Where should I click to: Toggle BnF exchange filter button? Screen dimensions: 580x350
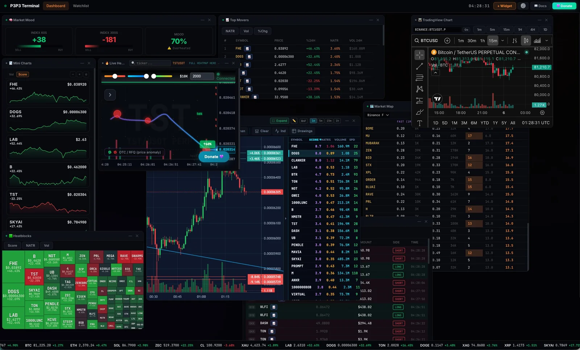point(303,121)
